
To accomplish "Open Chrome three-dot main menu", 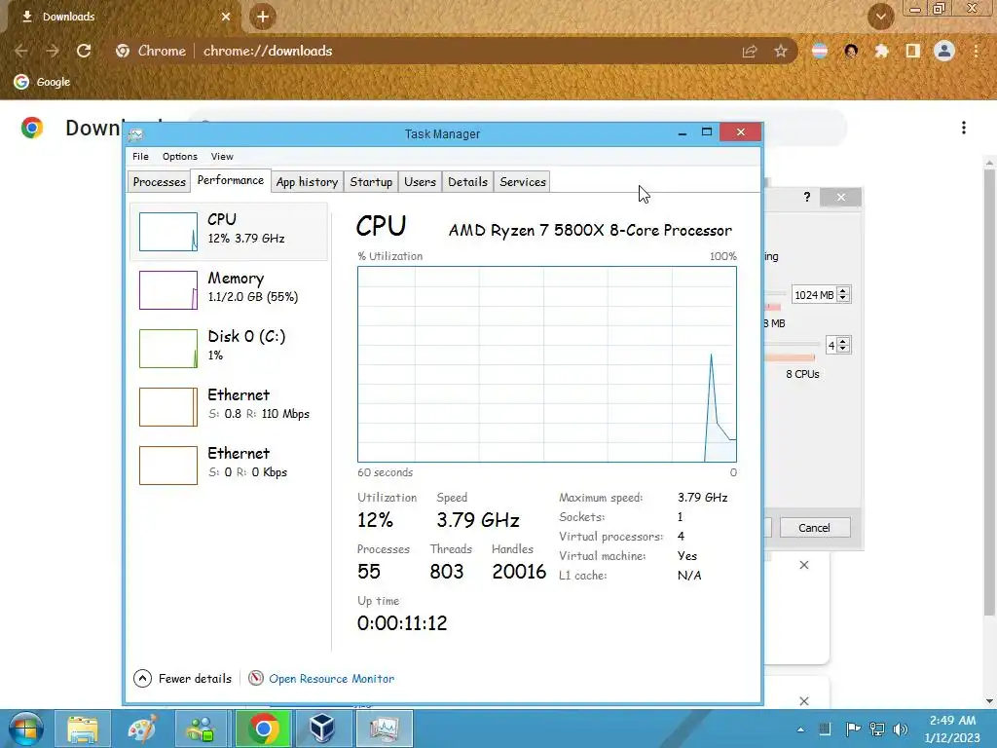I will tap(976, 51).
